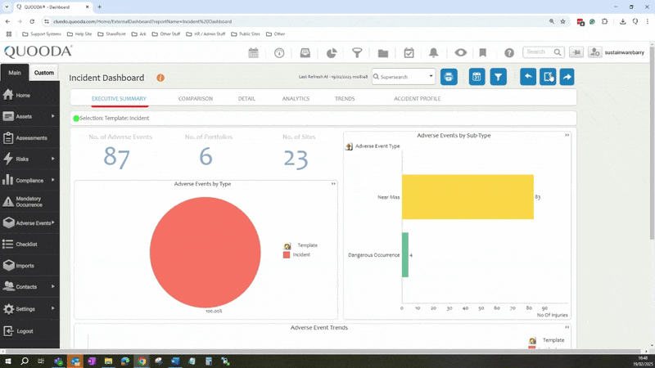The height and width of the screenshot is (368, 655).
Task: Expand Adverse Event Trends chart menu
Action: (x=567, y=328)
